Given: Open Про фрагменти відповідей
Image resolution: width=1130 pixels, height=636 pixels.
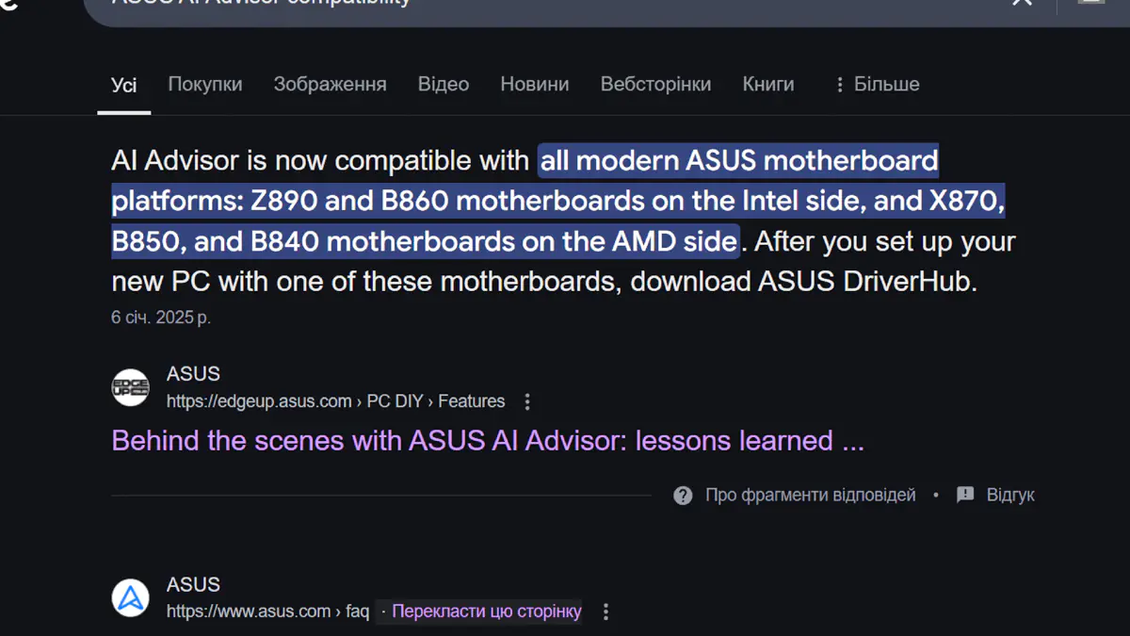Looking at the screenshot, I should click(x=810, y=494).
